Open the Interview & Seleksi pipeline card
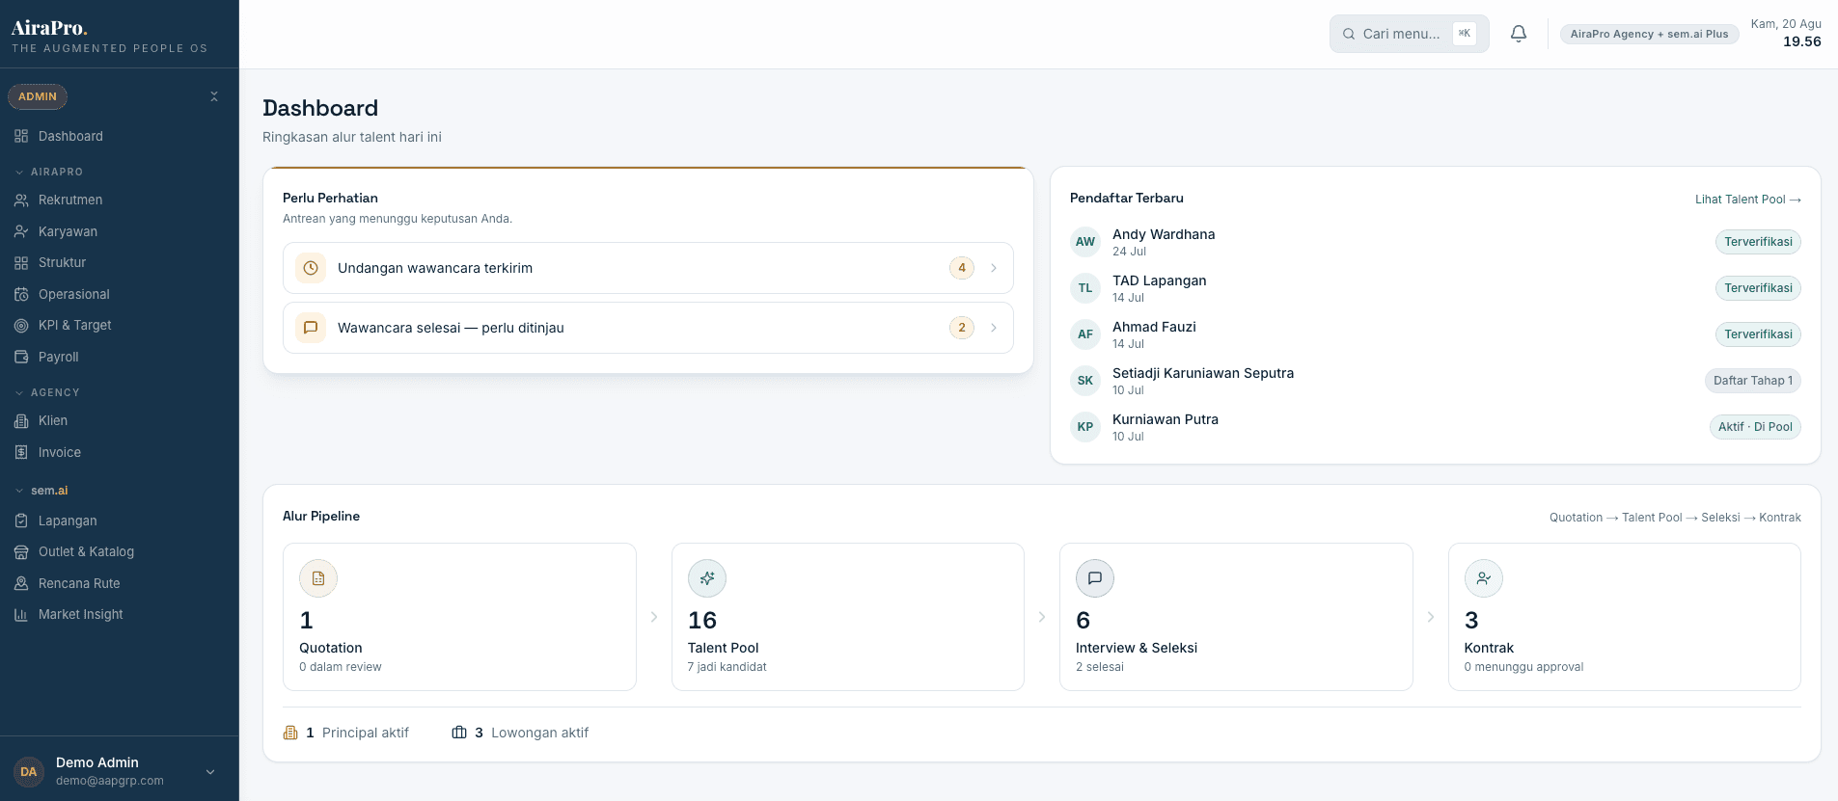The width and height of the screenshot is (1838, 801). point(1236,617)
